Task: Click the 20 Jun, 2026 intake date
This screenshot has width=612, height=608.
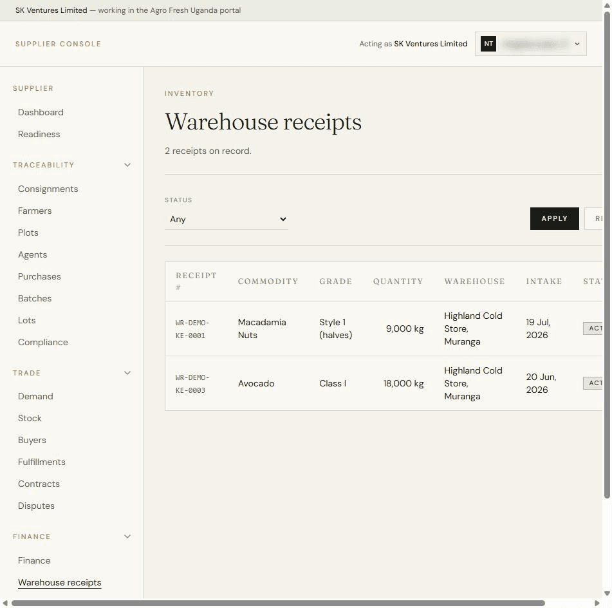Action: (x=541, y=383)
